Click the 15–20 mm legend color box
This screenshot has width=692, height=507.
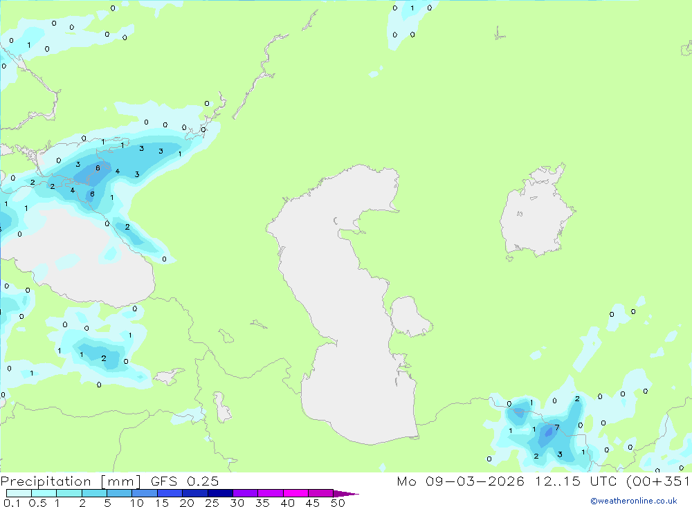(x=170, y=493)
